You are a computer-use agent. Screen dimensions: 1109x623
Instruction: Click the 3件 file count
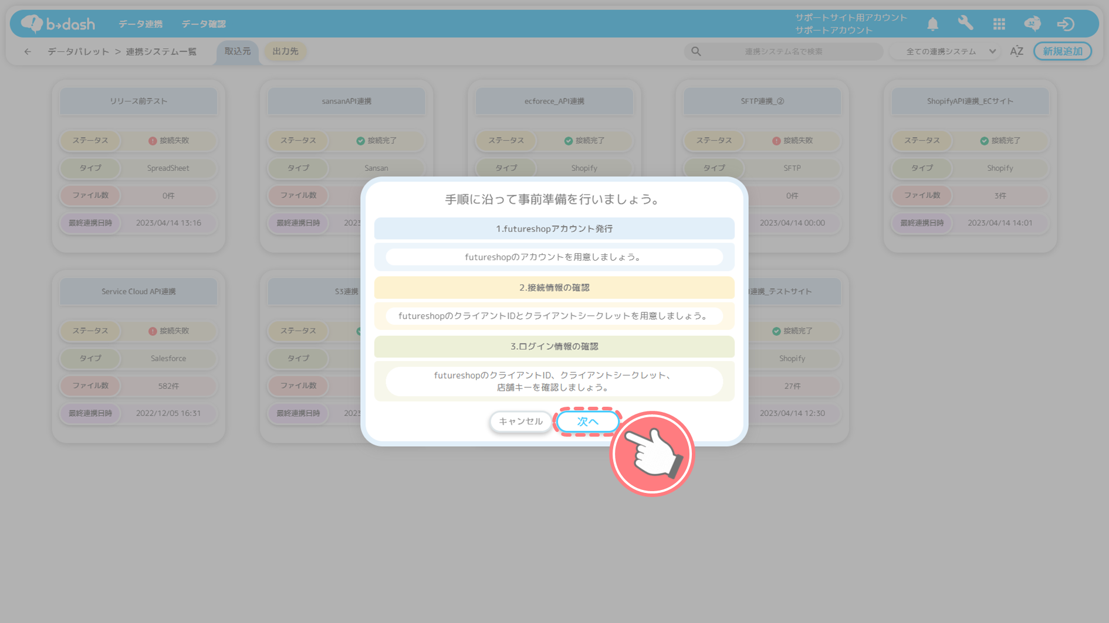pos(1000,196)
